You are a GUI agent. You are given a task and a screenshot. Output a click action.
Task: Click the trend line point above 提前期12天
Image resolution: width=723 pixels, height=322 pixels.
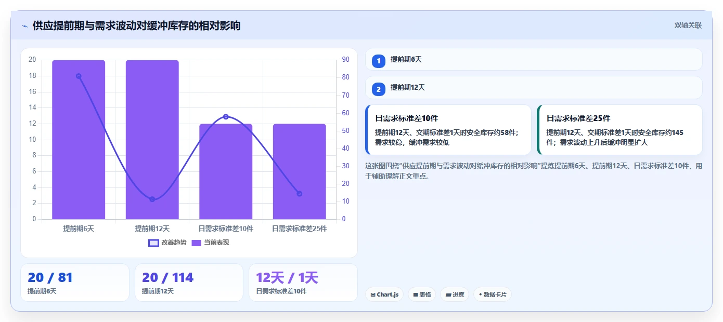[x=152, y=199]
